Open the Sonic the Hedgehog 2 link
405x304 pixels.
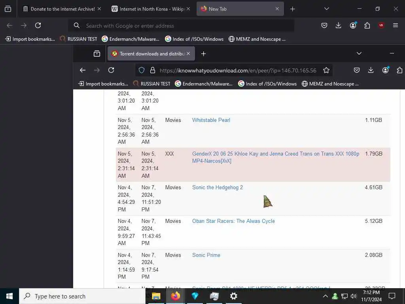218,187
